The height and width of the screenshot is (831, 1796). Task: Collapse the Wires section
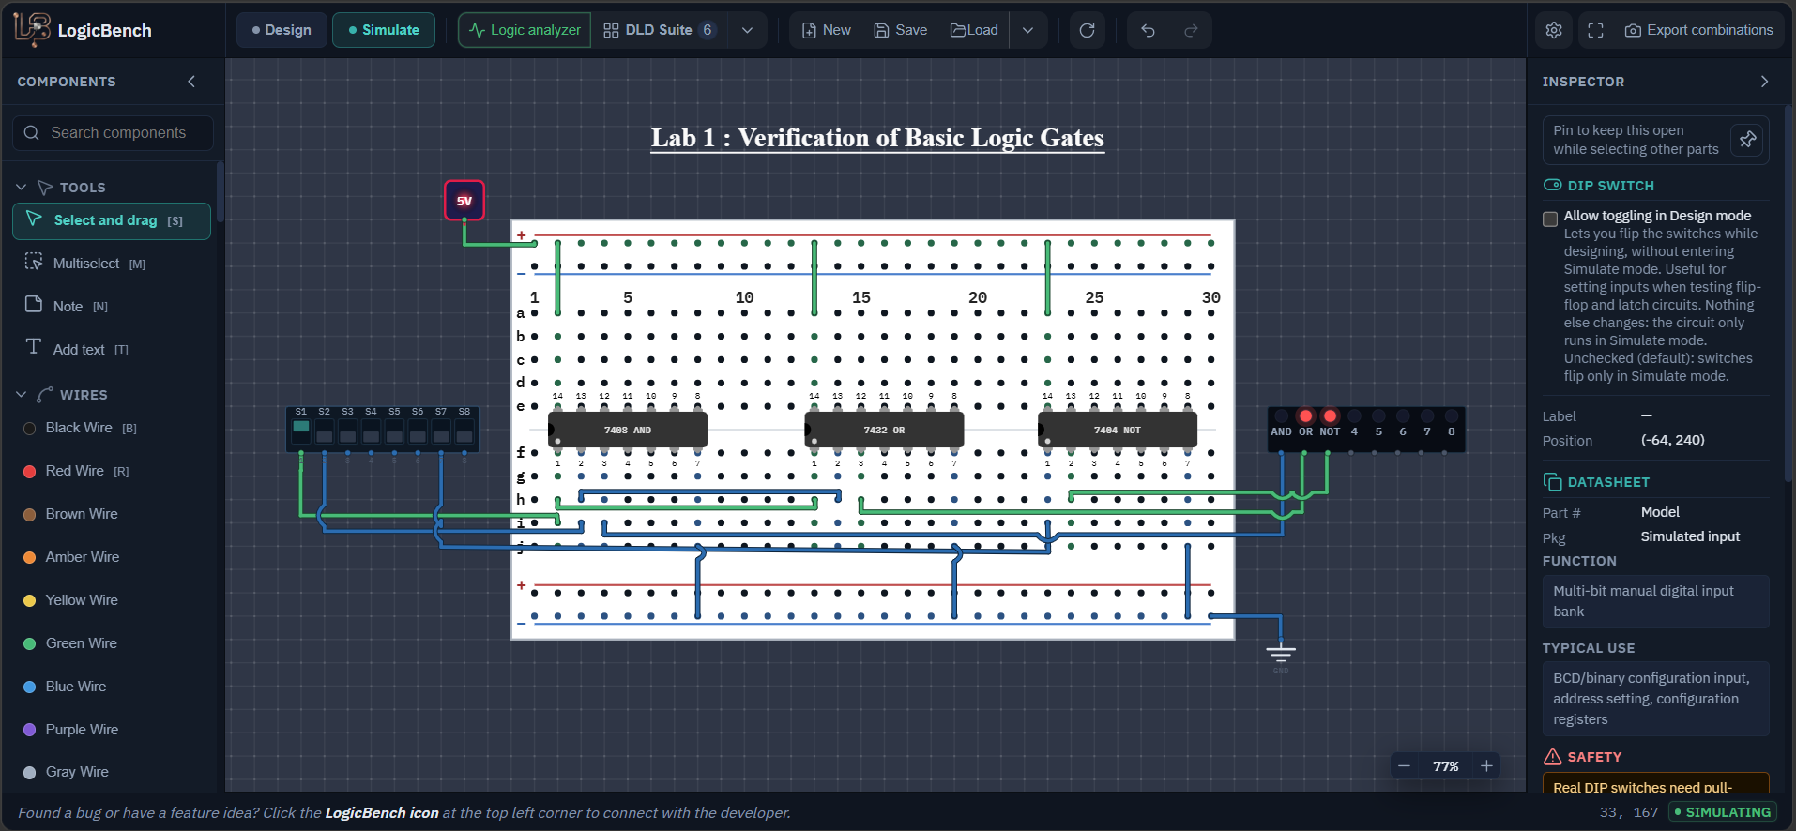coord(22,395)
